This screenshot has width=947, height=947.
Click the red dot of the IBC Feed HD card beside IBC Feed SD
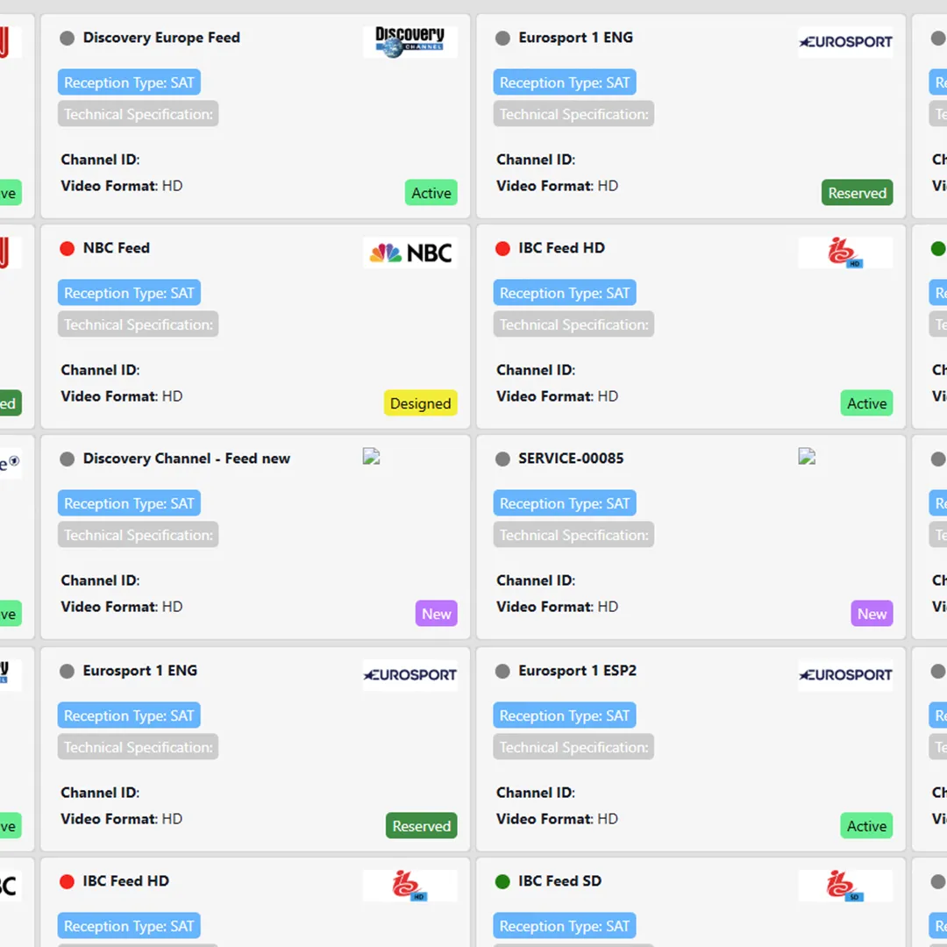point(67,882)
